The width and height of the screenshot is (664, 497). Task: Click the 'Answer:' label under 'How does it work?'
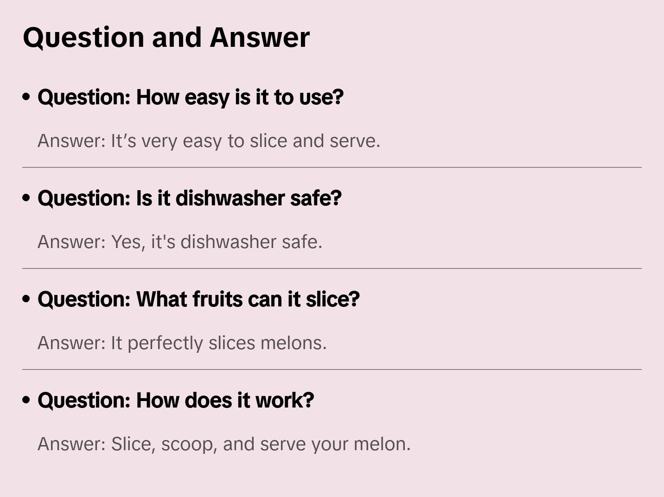pos(72,444)
